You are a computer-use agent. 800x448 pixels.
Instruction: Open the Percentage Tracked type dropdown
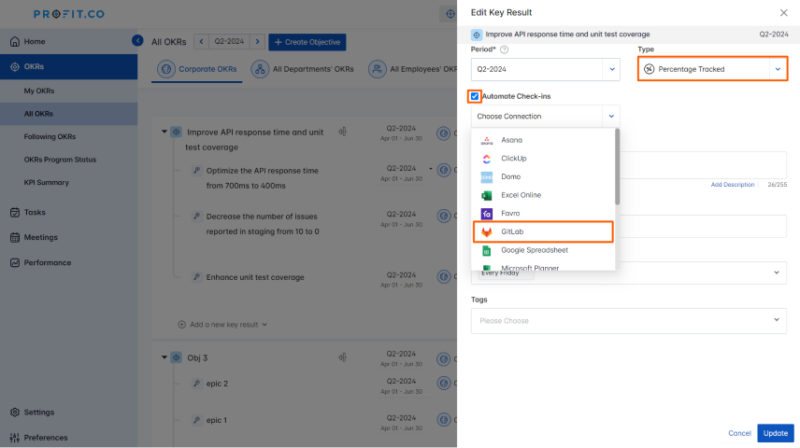tap(712, 69)
